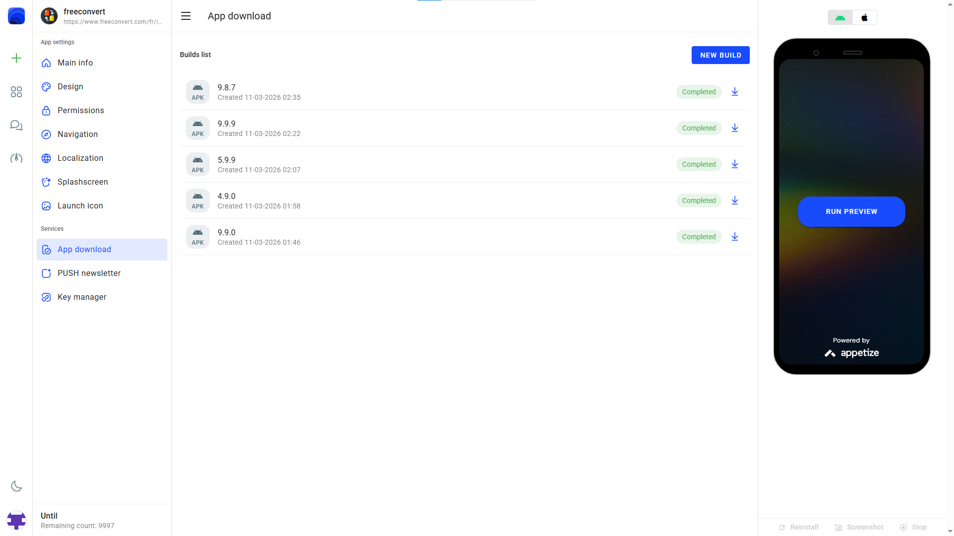The height and width of the screenshot is (536, 954).
Task: Open the freeconvert.com link under the project name
Action: pos(112,22)
